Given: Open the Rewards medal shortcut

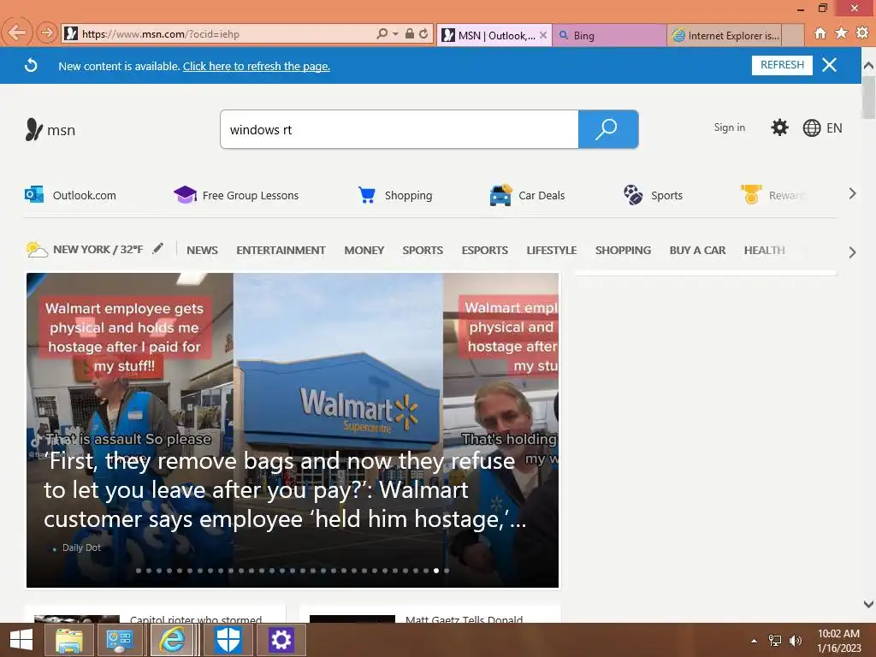Looking at the screenshot, I should 773,195.
